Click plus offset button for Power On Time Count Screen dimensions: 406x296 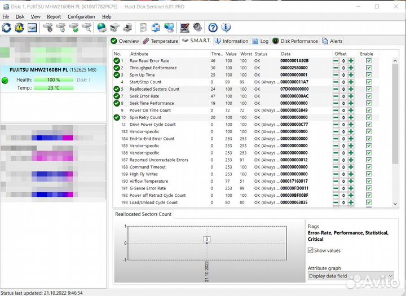coord(351,111)
